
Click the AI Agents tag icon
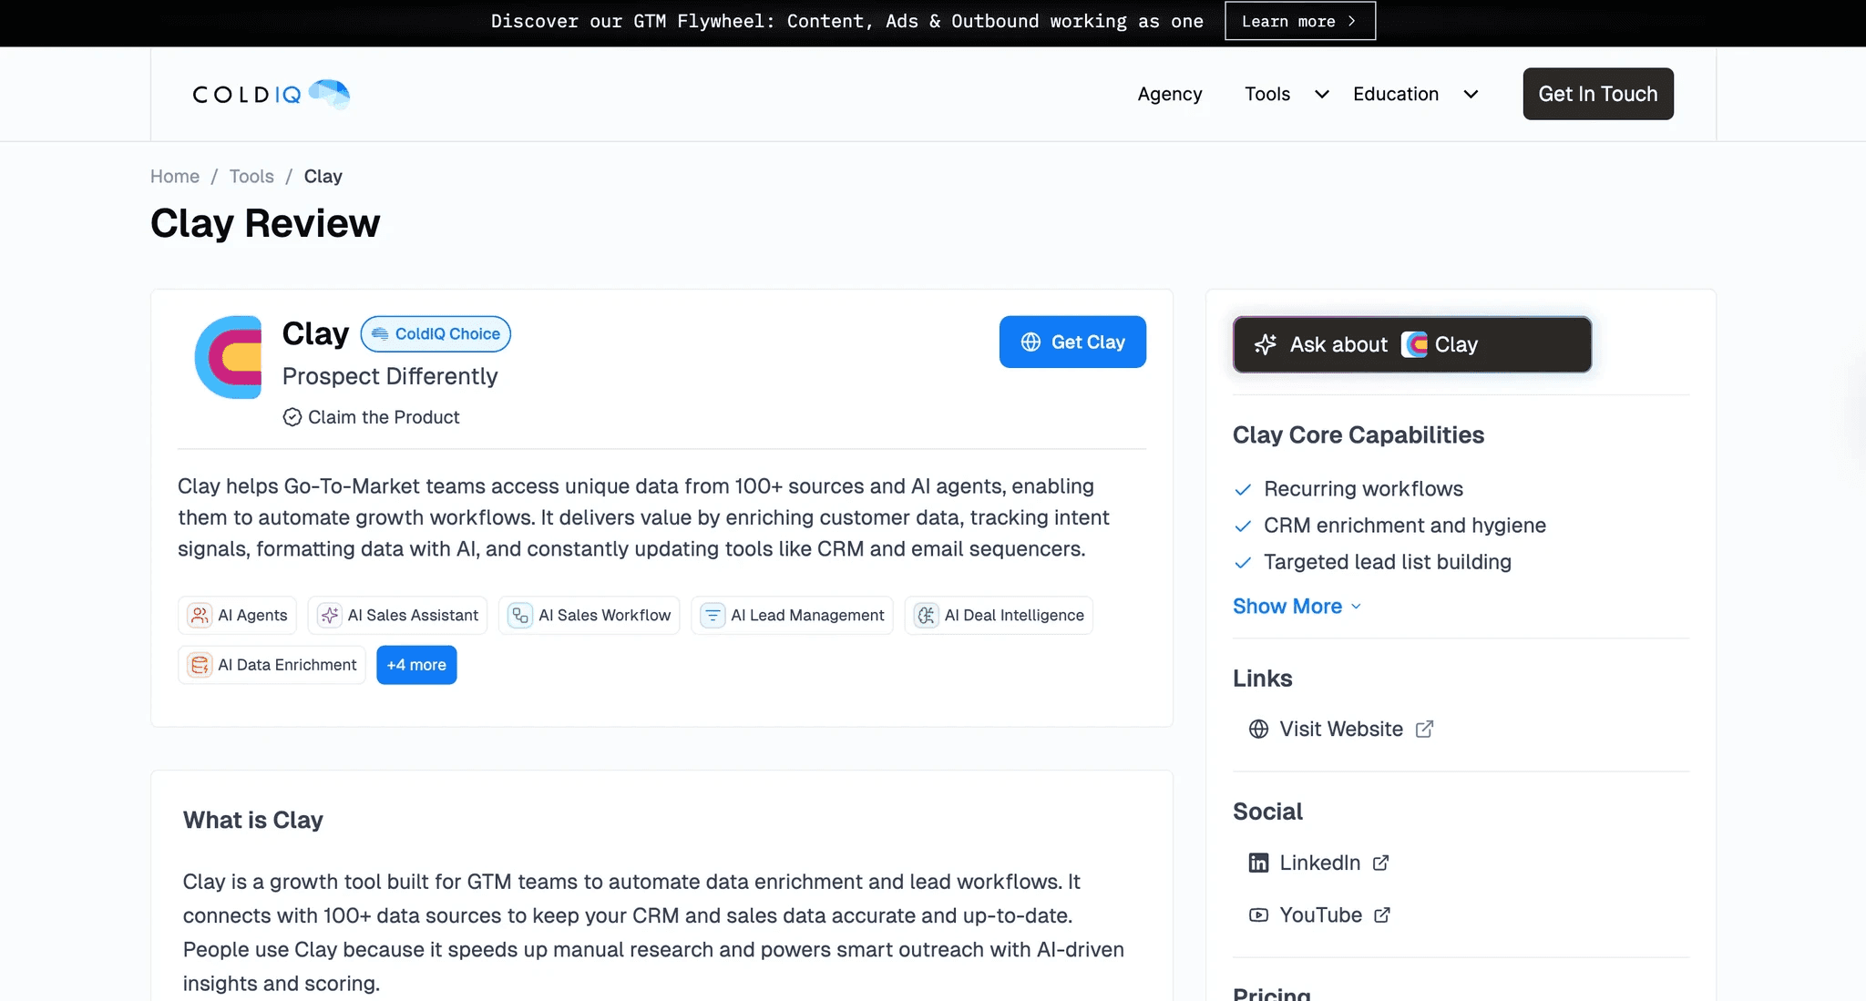200,616
